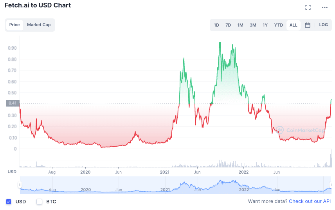Click the 2020 marker in the overview navigator
The width and height of the screenshot is (335, 210).
coord(86,190)
